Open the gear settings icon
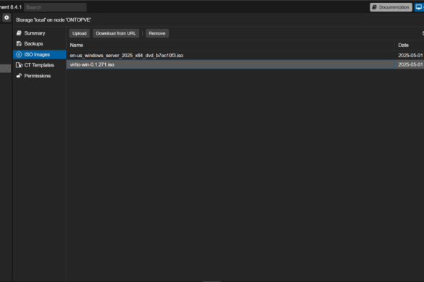424x282 pixels. pyautogui.click(x=7, y=18)
